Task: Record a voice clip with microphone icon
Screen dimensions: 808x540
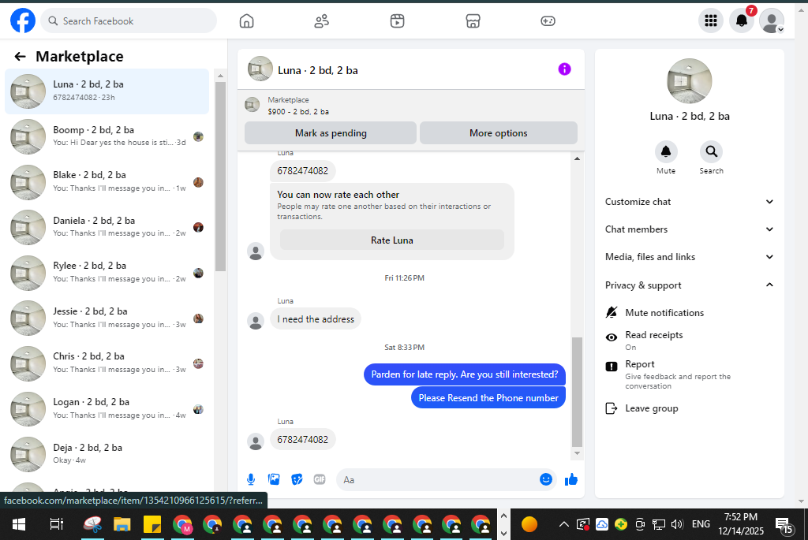Action: point(251,480)
